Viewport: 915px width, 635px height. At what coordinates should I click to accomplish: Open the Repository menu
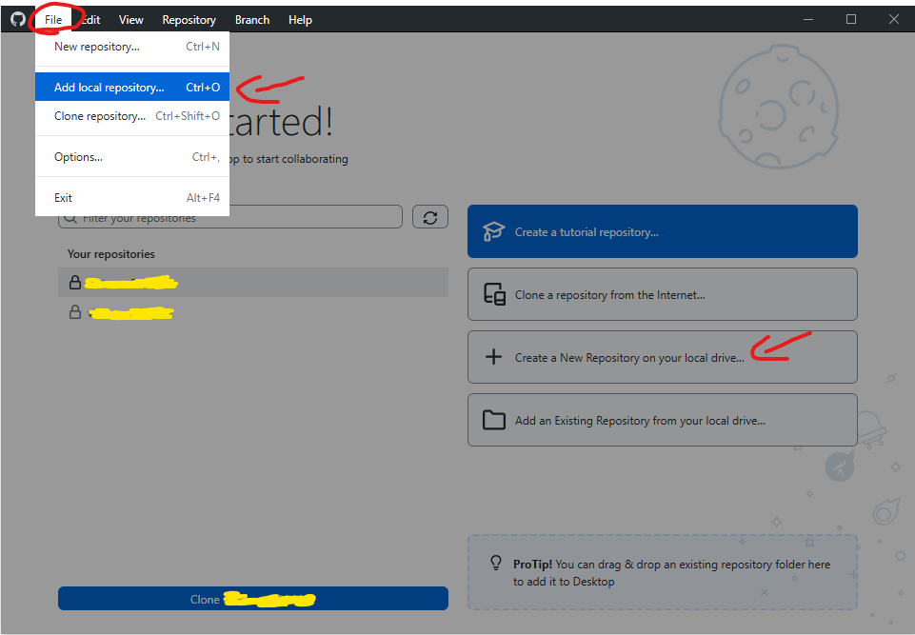pos(189,20)
